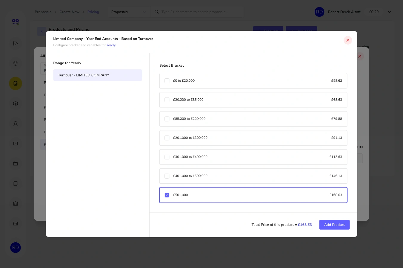
Task: Open the highlighted documents icon in sidebar
Action: (x=16, y=83)
